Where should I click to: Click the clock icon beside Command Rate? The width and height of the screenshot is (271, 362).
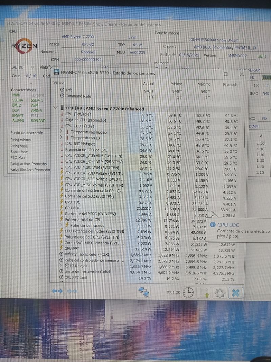point(62,96)
